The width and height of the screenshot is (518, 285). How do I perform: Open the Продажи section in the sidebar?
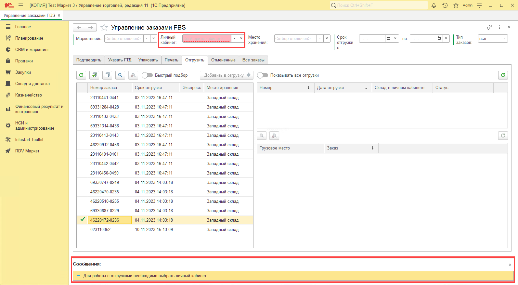[x=24, y=61]
